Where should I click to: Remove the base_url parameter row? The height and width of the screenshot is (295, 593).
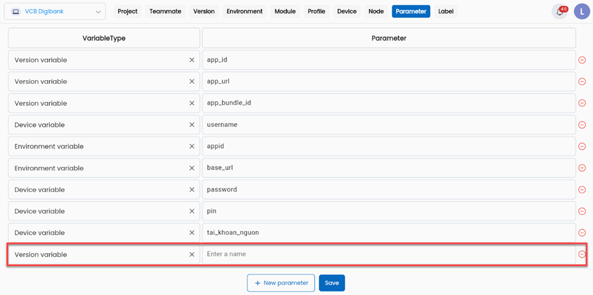(x=582, y=168)
